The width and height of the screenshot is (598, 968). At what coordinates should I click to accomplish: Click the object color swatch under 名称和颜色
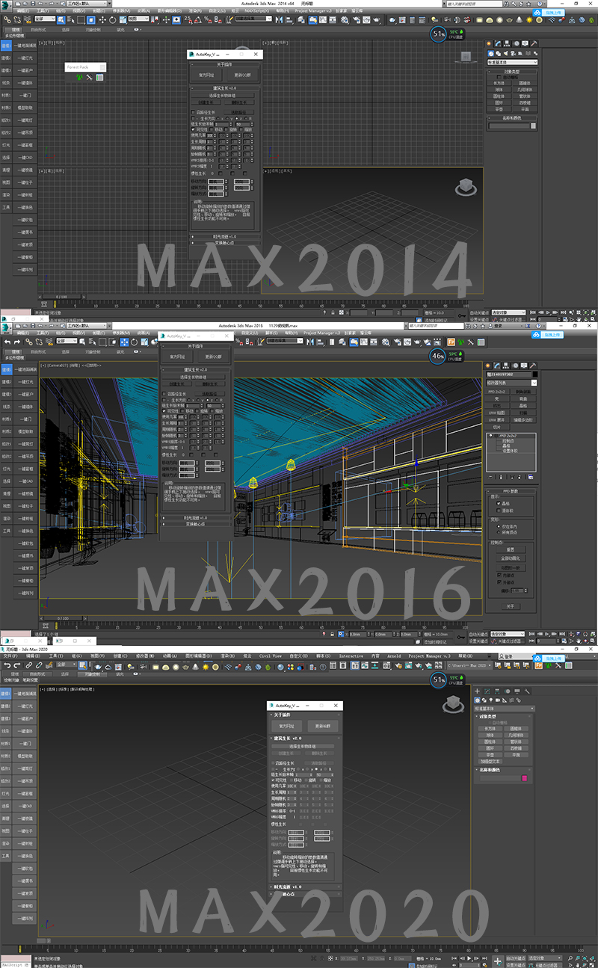pyautogui.click(x=524, y=778)
